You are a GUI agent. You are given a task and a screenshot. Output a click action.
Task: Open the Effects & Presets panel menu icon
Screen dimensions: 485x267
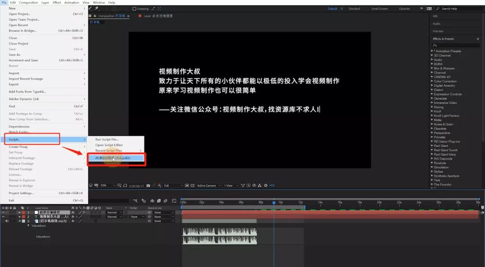[478, 39]
